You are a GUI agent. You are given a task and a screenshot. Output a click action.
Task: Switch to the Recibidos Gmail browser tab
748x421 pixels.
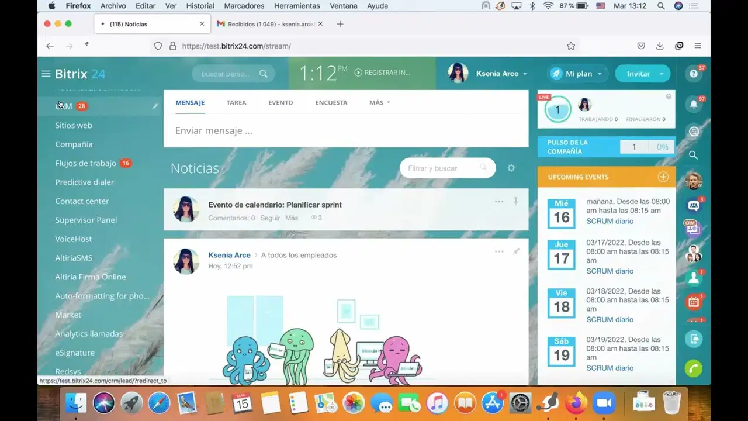click(270, 24)
